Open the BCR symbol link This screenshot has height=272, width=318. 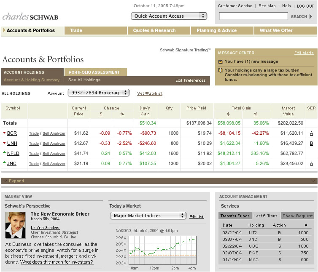coord(12,133)
